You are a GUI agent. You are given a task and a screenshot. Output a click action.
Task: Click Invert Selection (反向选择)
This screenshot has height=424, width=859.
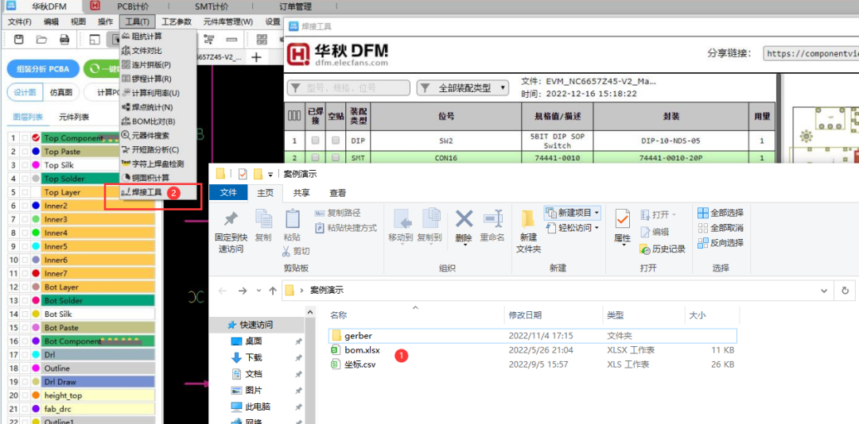coord(720,242)
